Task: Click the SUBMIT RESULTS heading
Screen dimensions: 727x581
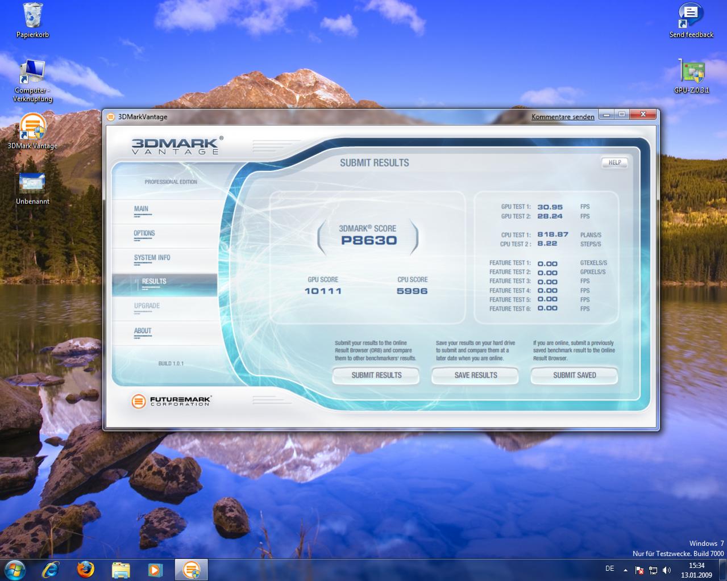Action: point(375,163)
